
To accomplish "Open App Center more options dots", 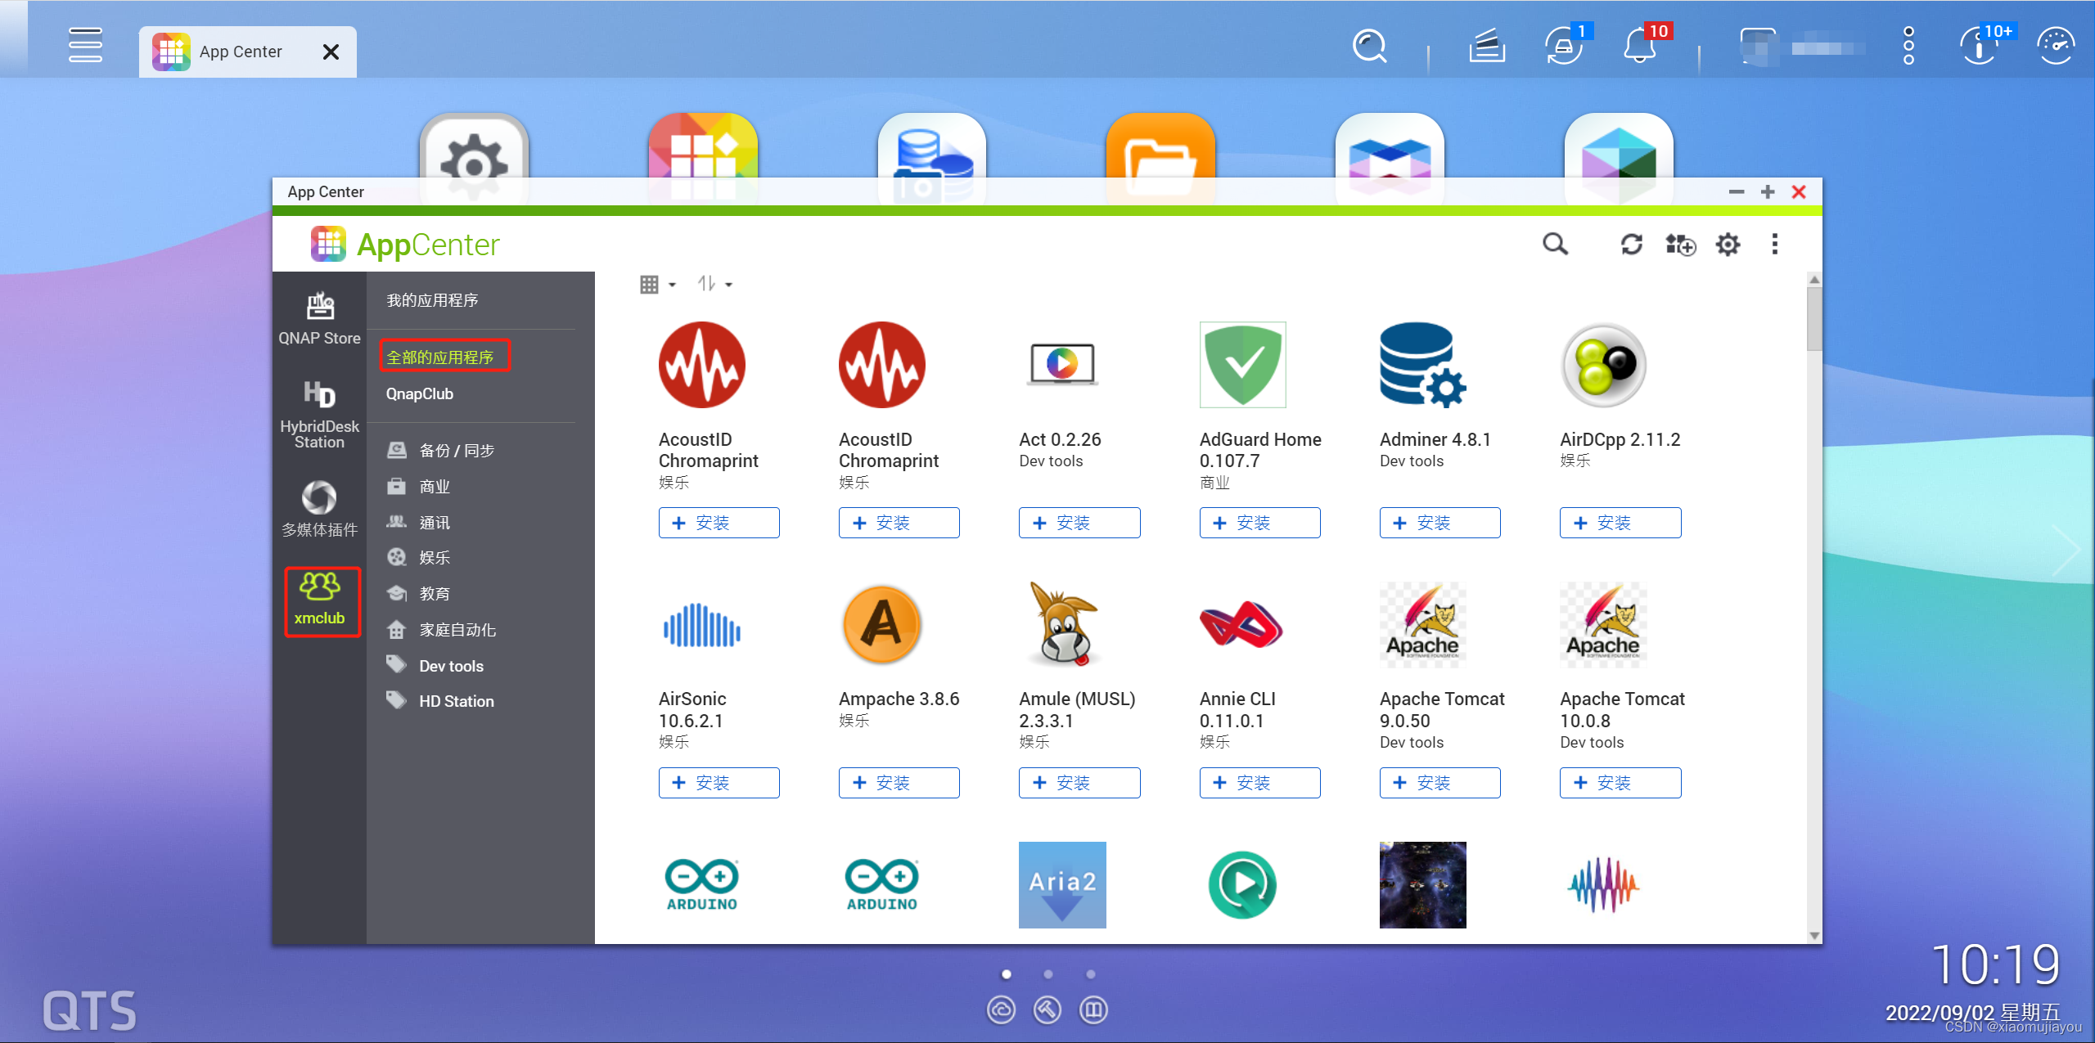I will coord(1774,245).
